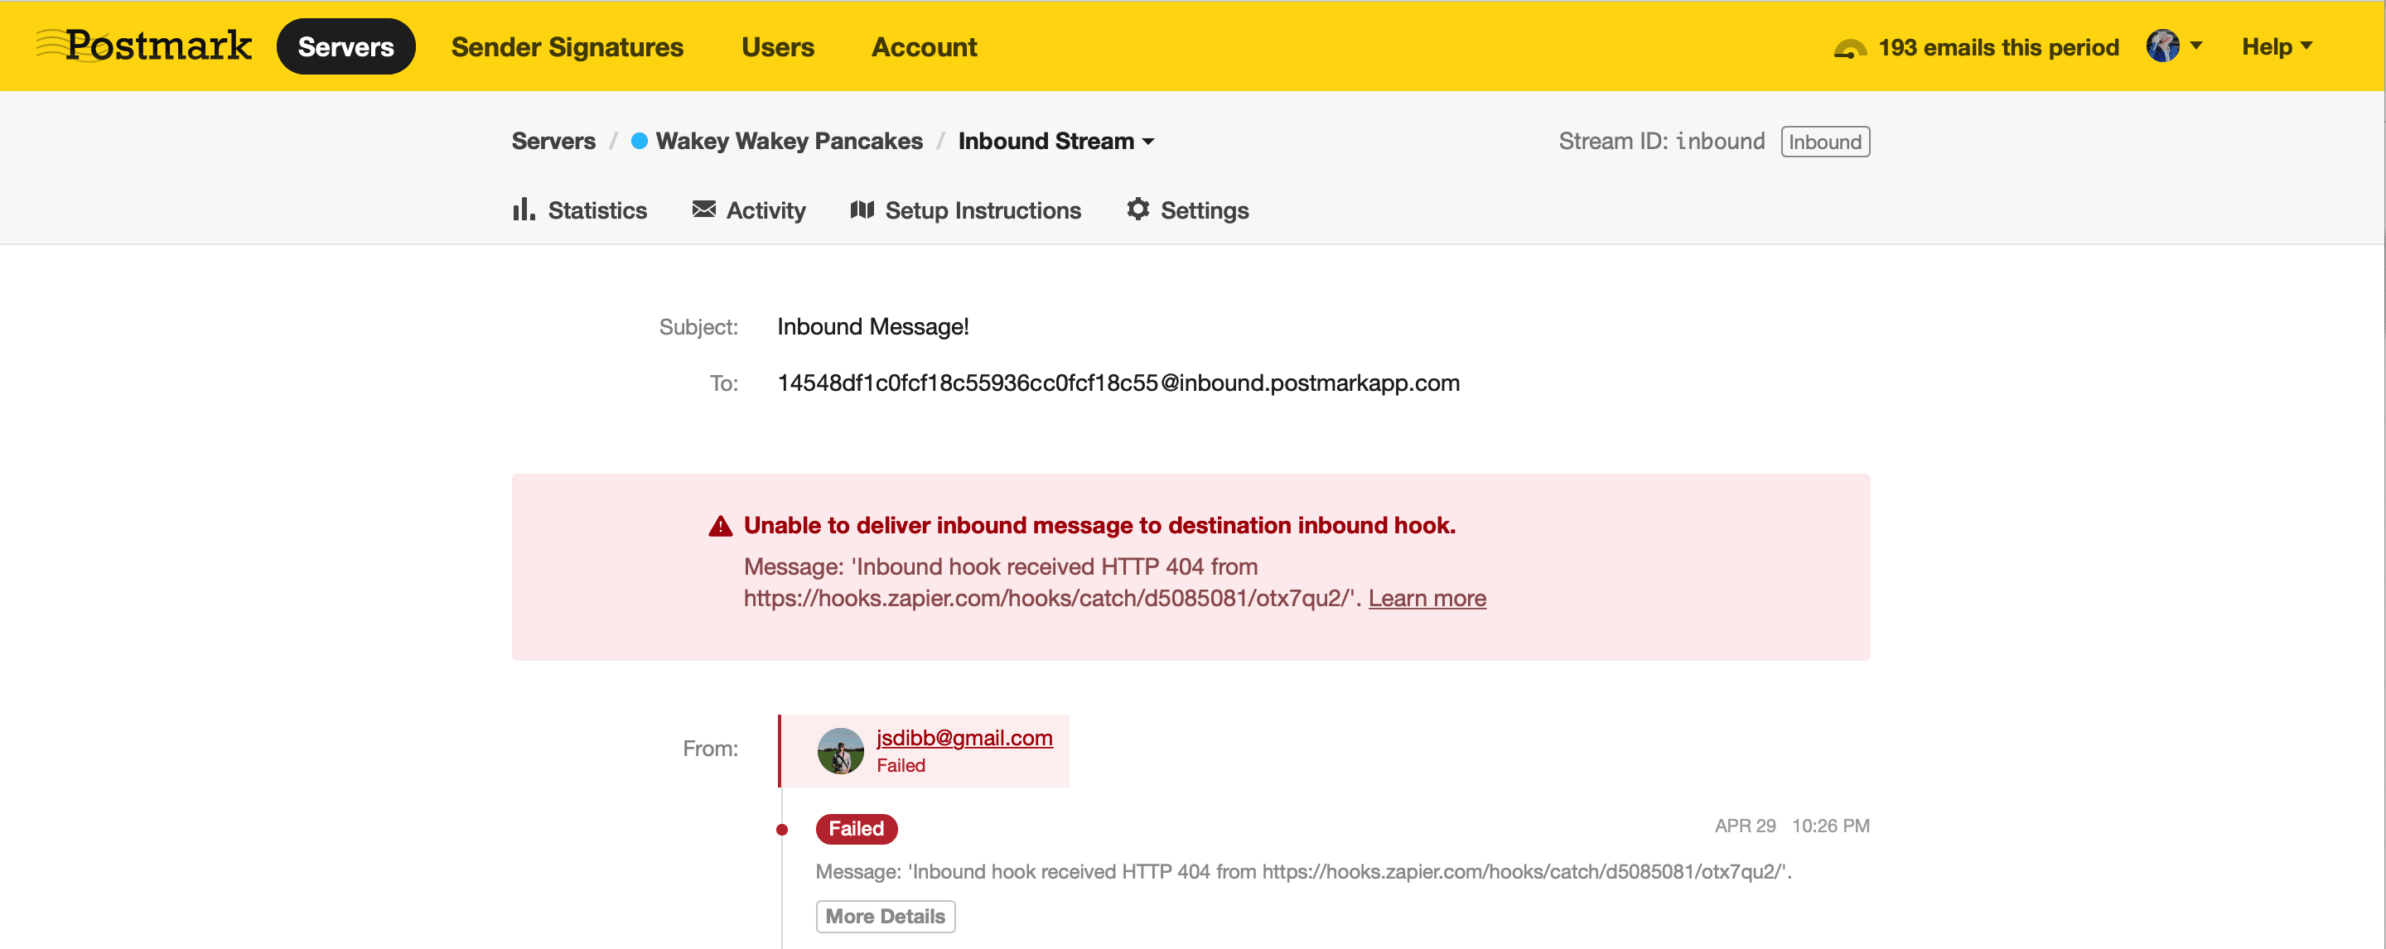Click the blue server color dot
2386x949 pixels.
tap(639, 141)
